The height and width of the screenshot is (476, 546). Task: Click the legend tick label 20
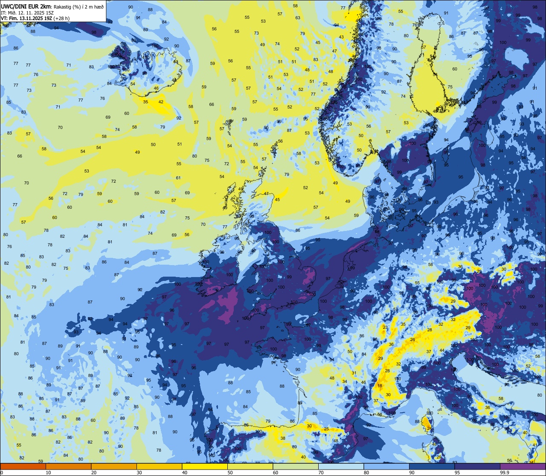point(94,473)
